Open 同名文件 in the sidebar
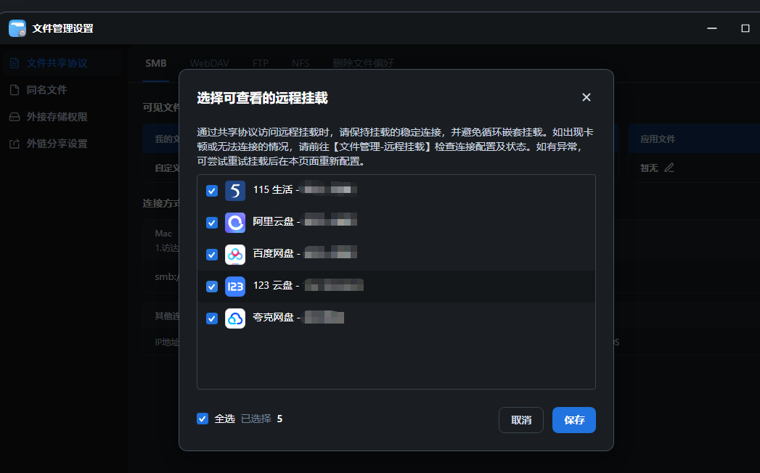Viewport: 760px width, 473px height. pos(62,90)
